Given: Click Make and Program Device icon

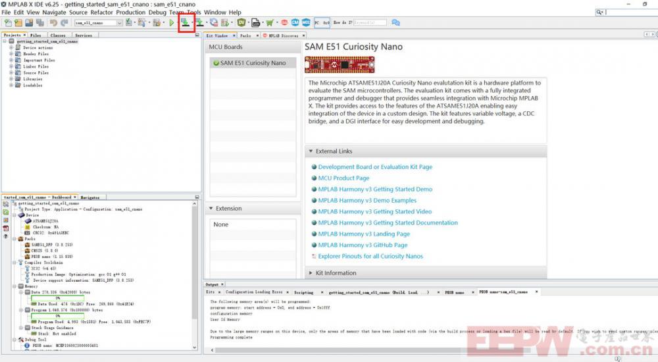Looking at the screenshot, I should (x=185, y=22).
